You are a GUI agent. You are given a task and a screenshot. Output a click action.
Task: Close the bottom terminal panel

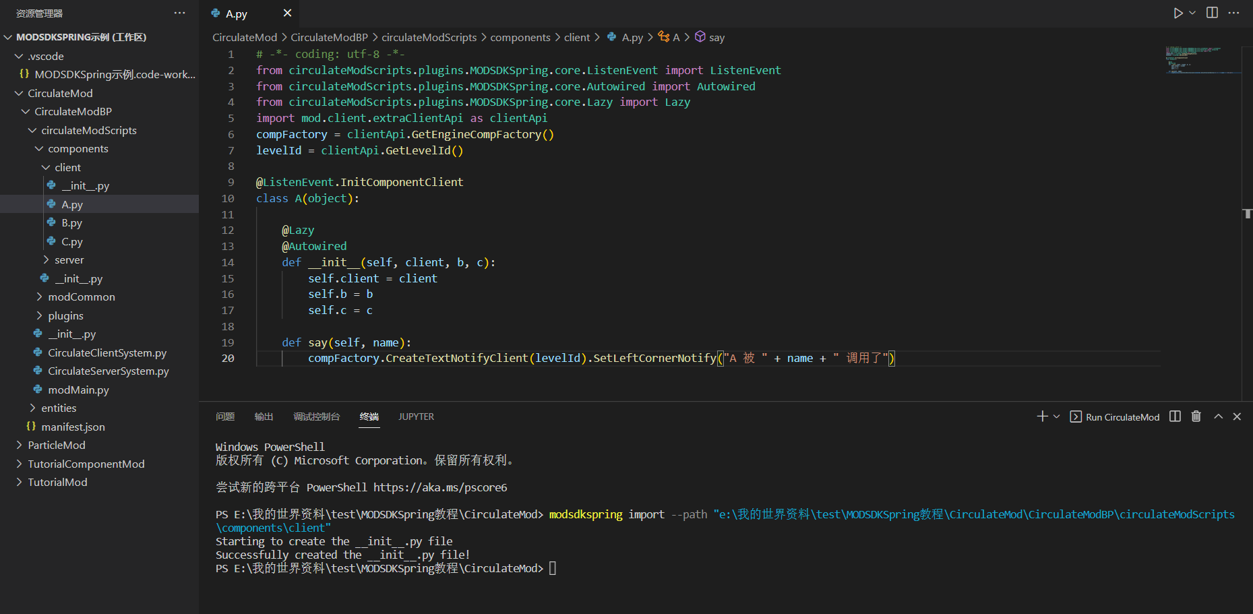coord(1237,417)
